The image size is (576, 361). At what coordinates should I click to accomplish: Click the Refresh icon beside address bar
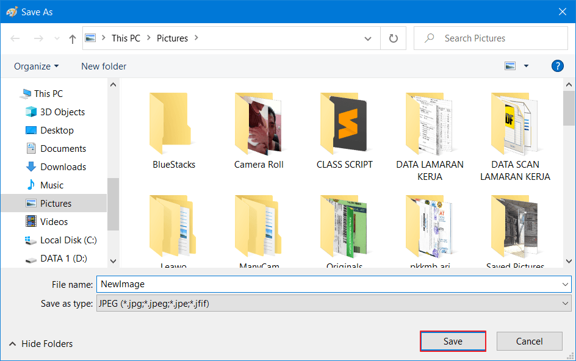[394, 38]
